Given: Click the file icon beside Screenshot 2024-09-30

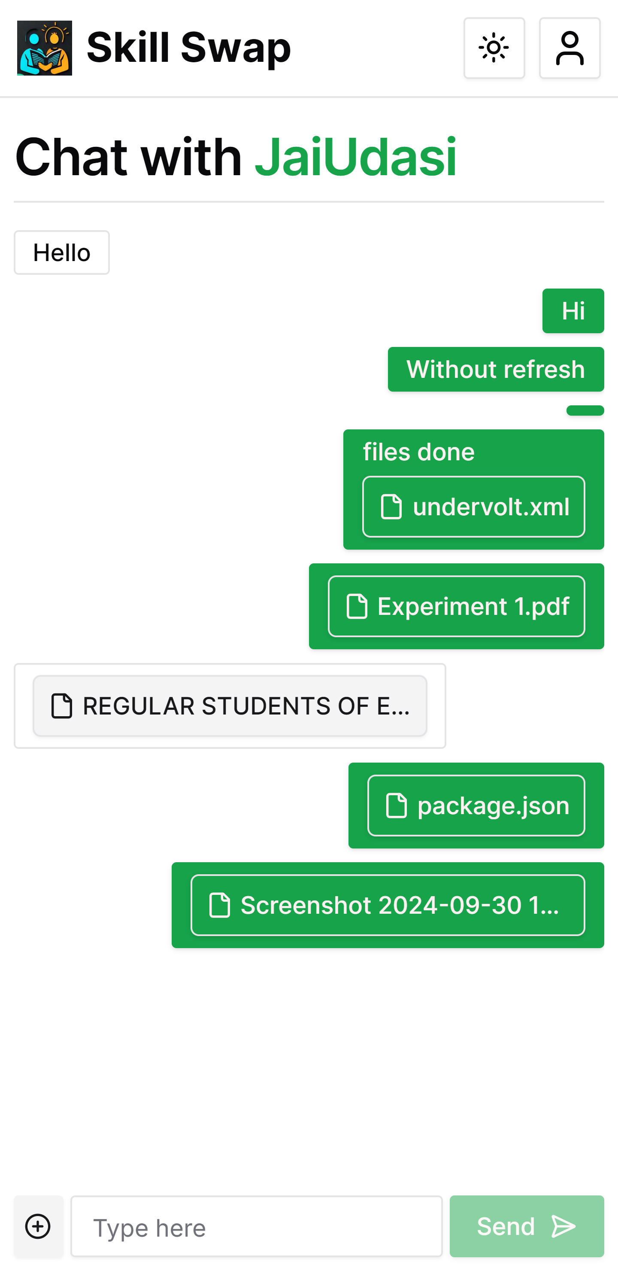Looking at the screenshot, I should (219, 906).
